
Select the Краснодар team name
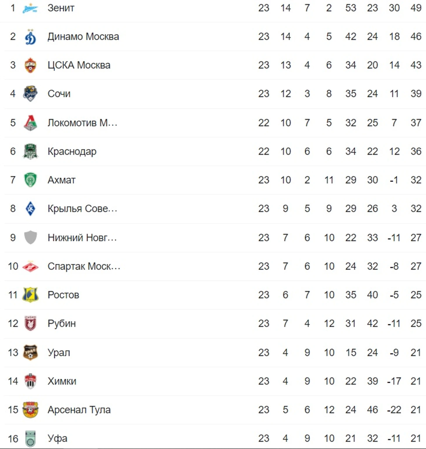click(72, 152)
